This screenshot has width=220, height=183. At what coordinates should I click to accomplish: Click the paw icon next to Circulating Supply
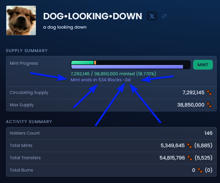coord(209,92)
